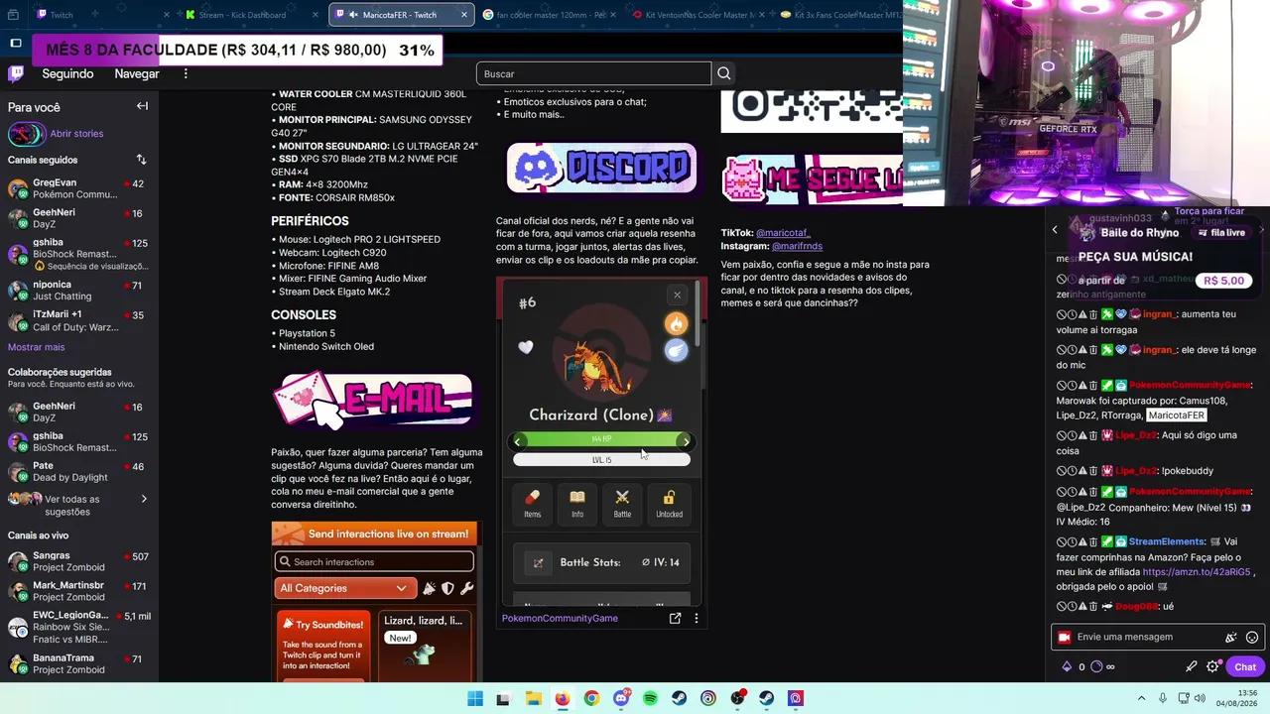Open GregEvan's channel in sidebar
The height and width of the screenshot is (714, 1270).
pyautogui.click(x=79, y=188)
